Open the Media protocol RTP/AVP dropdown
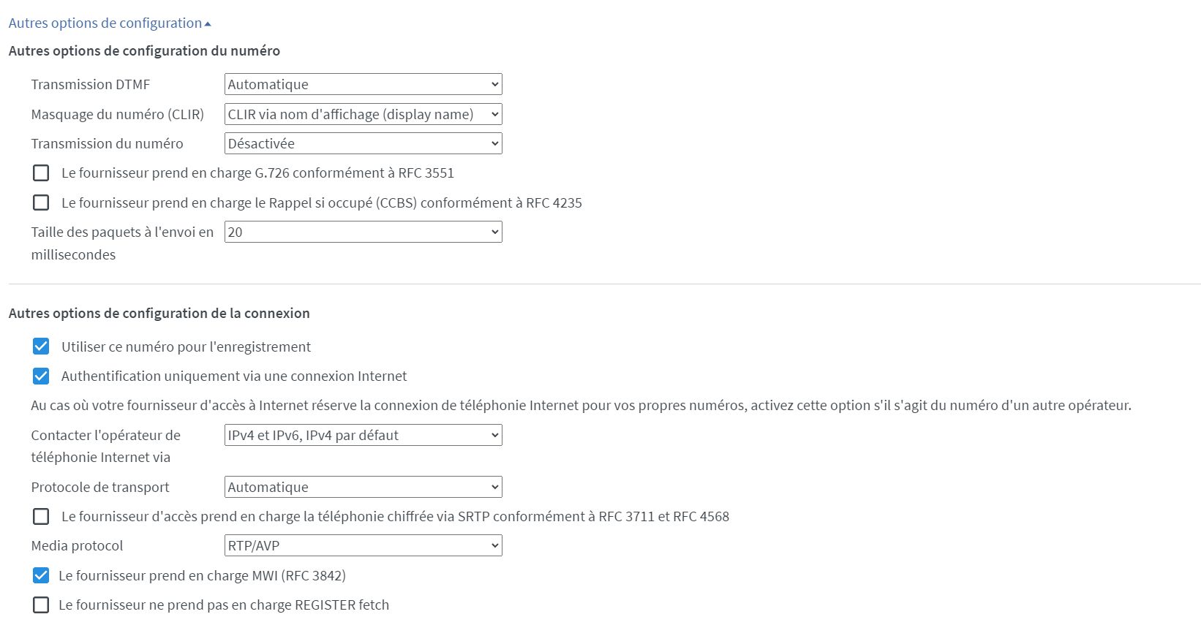 point(363,545)
